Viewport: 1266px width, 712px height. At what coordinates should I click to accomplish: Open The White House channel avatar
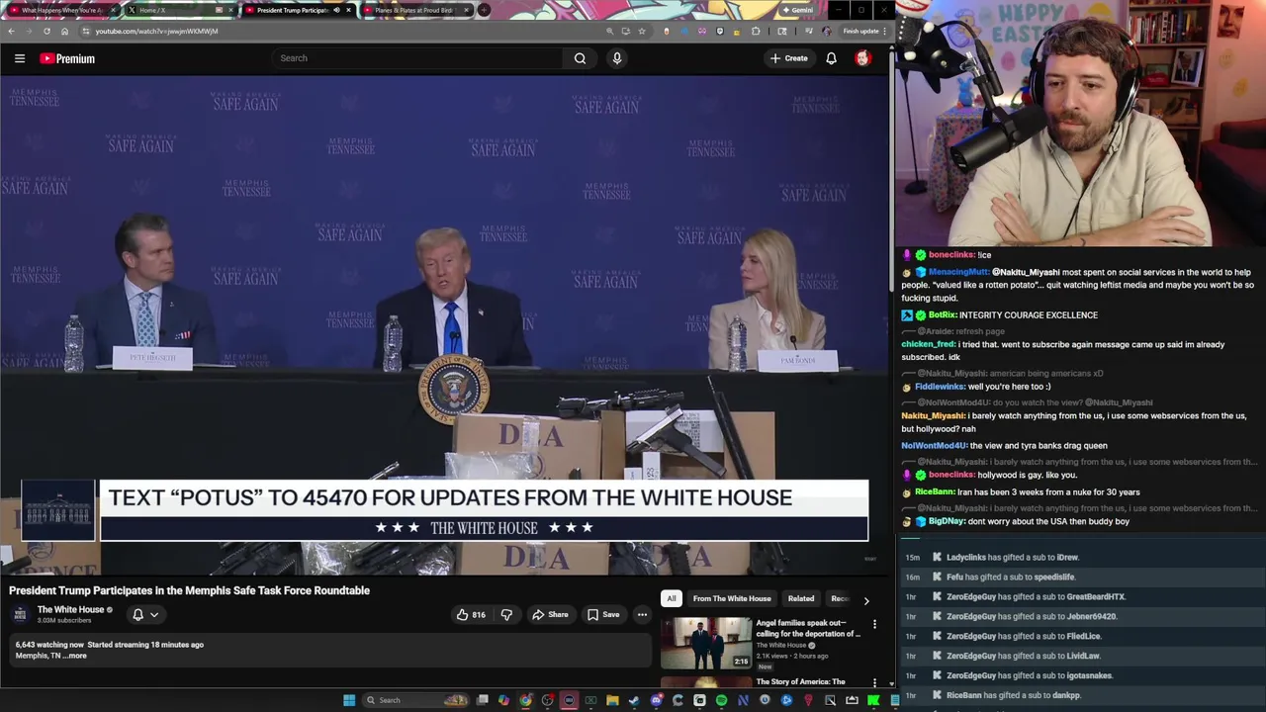click(20, 614)
